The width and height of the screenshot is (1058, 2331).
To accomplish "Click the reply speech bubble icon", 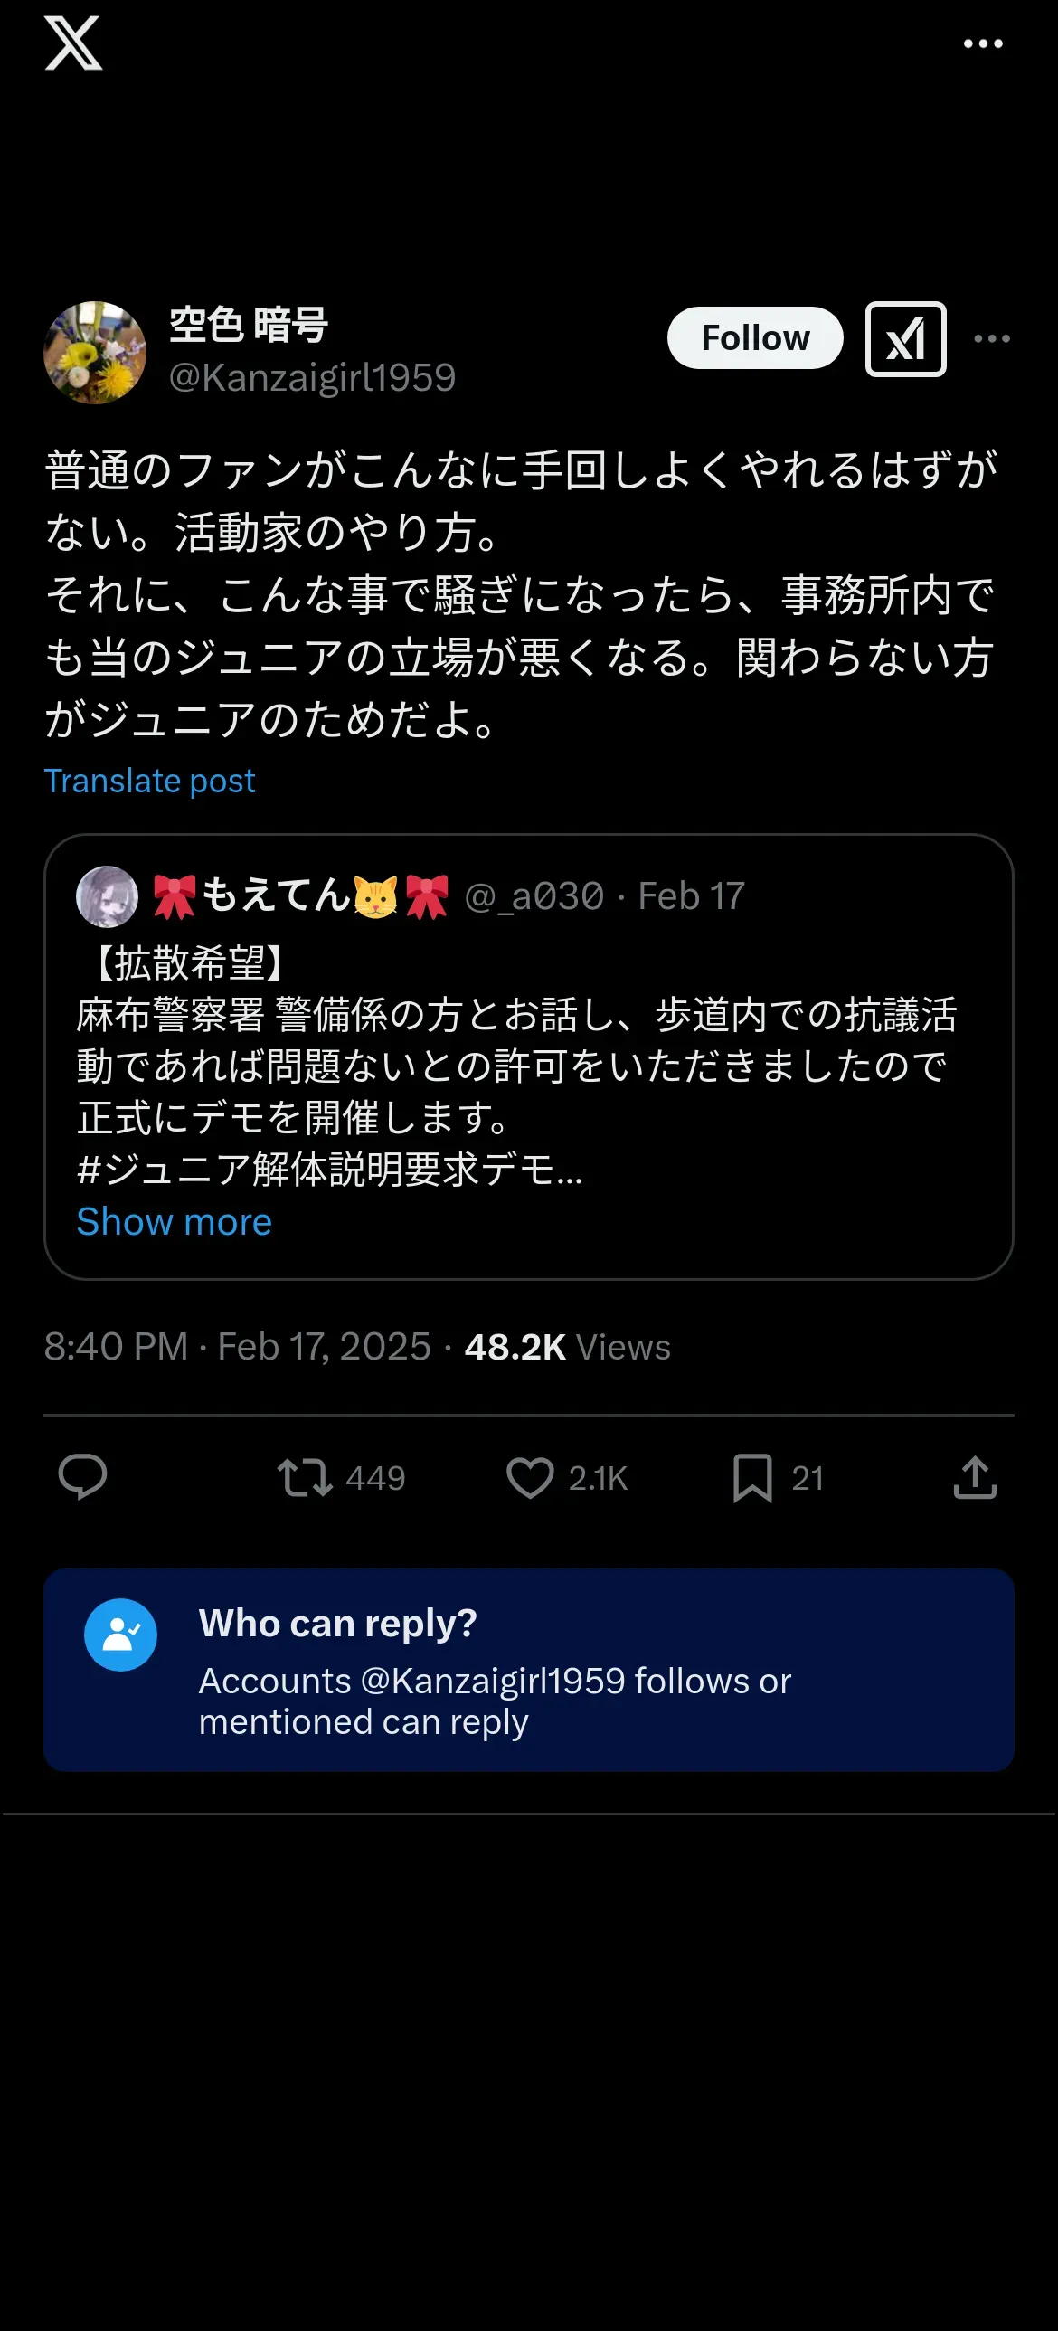I will coord(82,1478).
